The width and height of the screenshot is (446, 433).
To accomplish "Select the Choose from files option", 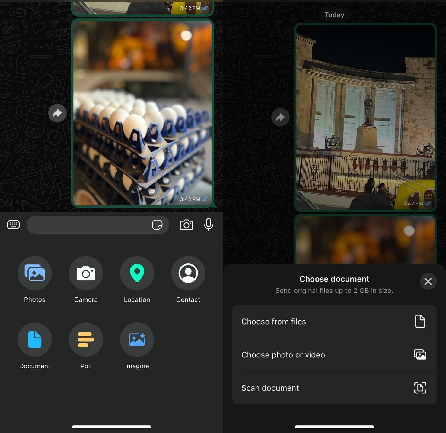I will click(x=334, y=322).
